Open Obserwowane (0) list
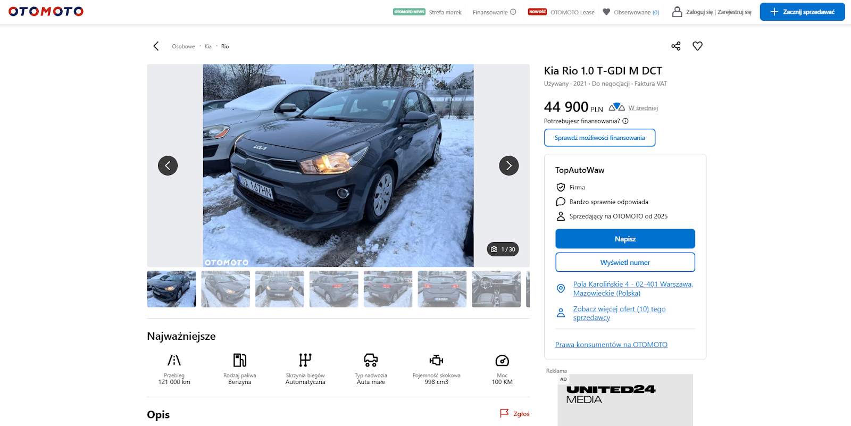The width and height of the screenshot is (851, 426). [x=637, y=12]
